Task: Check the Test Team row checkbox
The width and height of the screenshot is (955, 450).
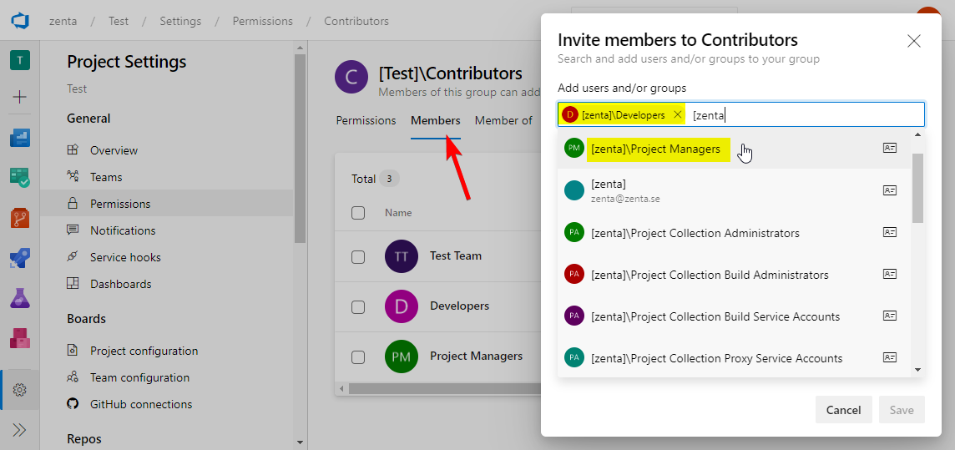Action: [358, 257]
